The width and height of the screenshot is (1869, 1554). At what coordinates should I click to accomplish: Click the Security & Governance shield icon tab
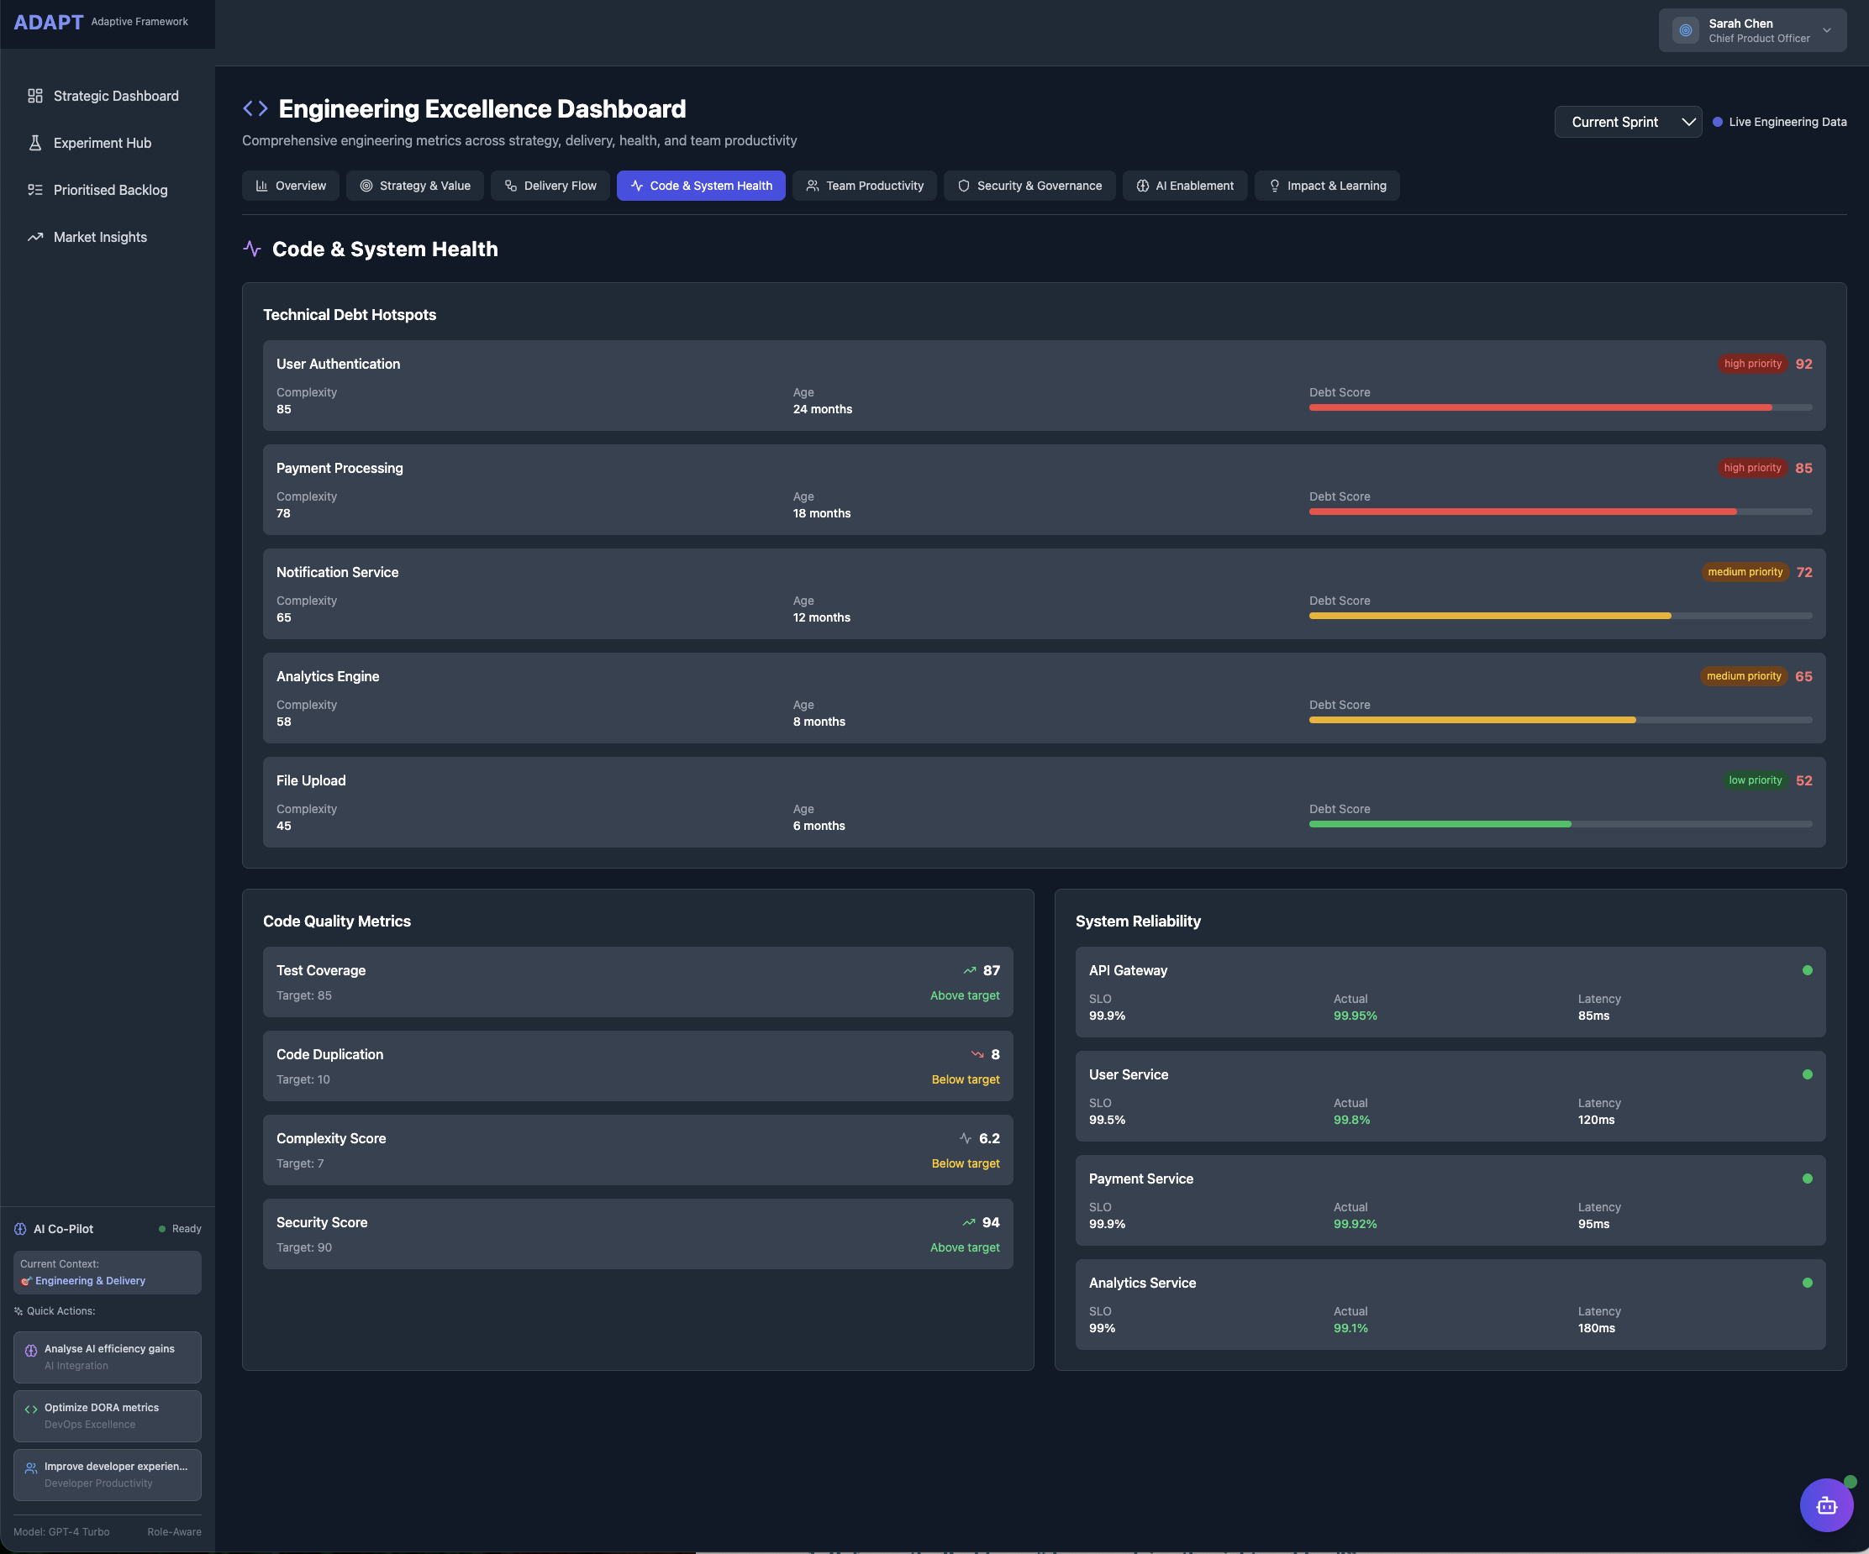[963, 186]
